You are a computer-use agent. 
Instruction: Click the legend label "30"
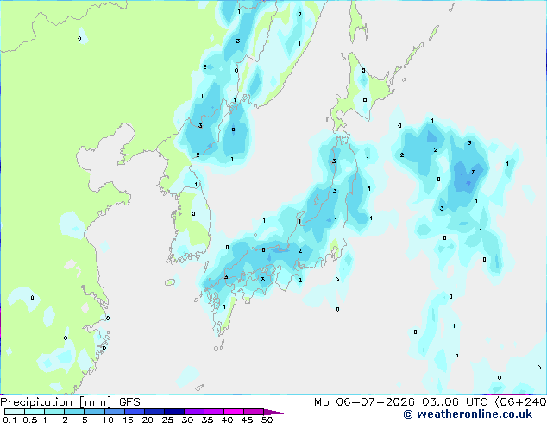(187, 420)
